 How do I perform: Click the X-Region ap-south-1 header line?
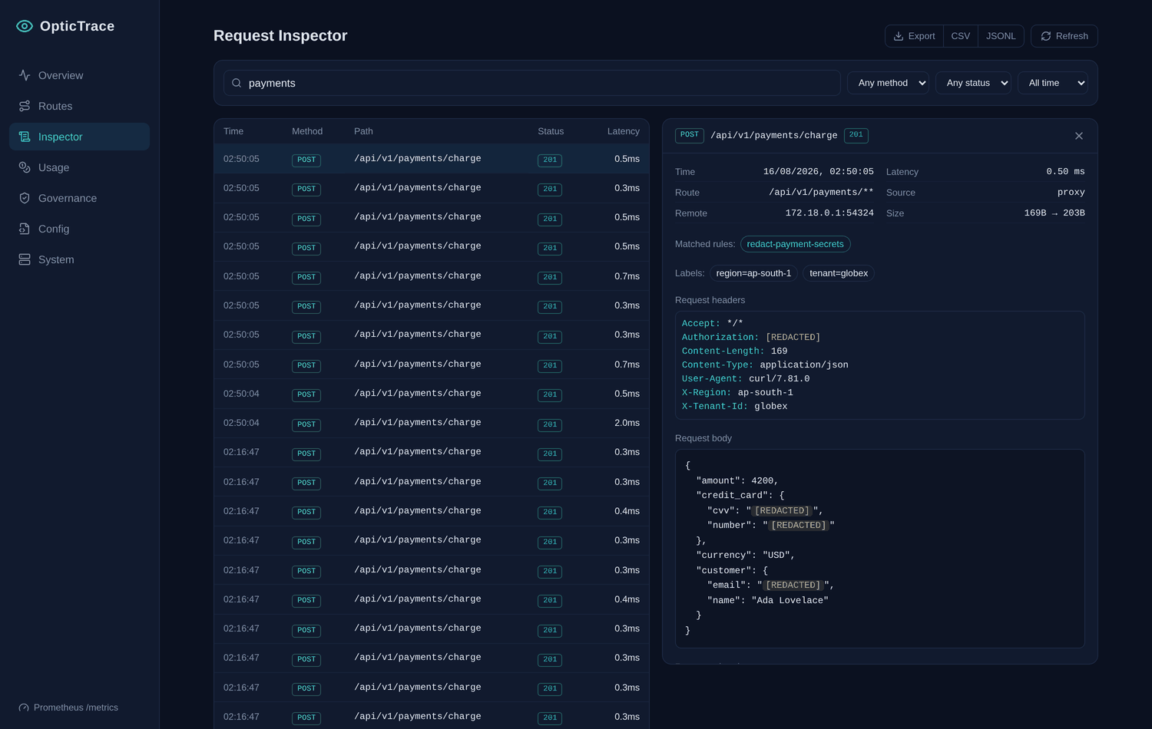tap(737, 393)
